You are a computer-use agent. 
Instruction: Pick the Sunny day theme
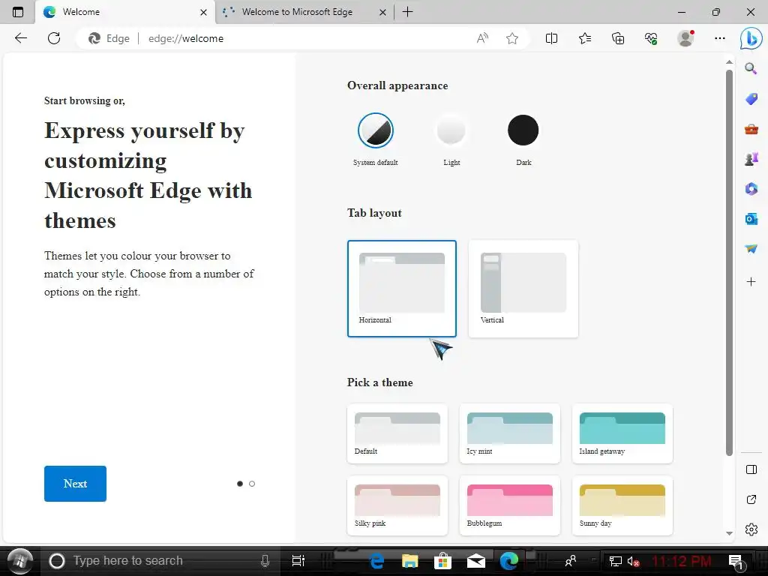click(x=622, y=505)
